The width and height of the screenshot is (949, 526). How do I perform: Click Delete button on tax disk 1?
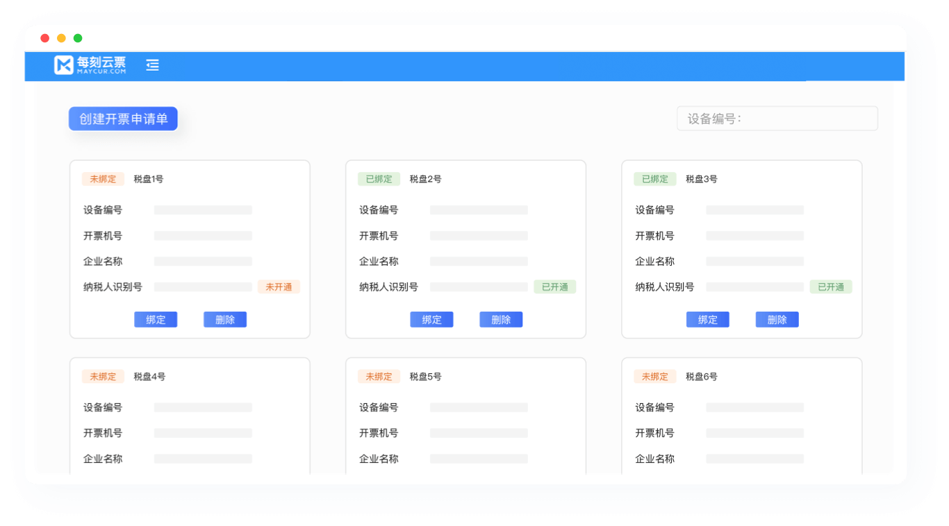click(225, 319)
